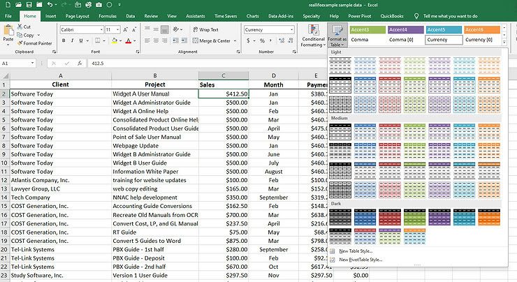The height and width of the screenshot is (282, 517).
Task: Open the font size 11 dropdown
Action: tap(117, 29)
